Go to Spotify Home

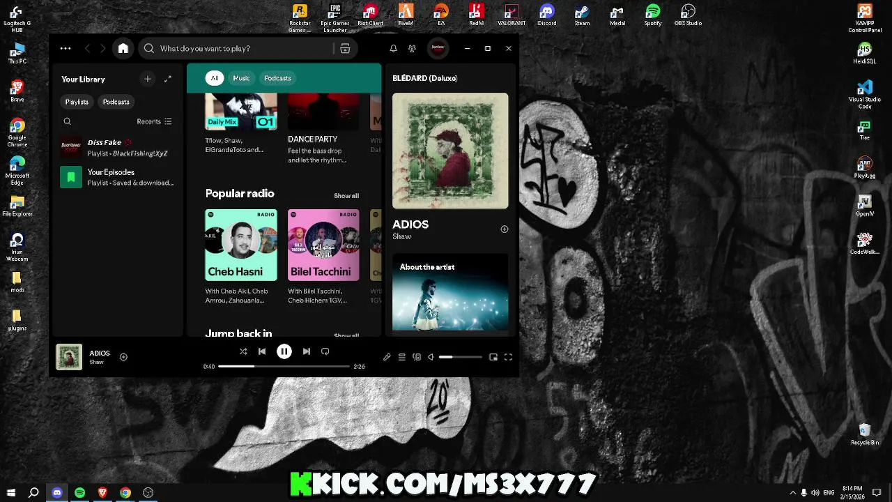click(x=123, y=48)
